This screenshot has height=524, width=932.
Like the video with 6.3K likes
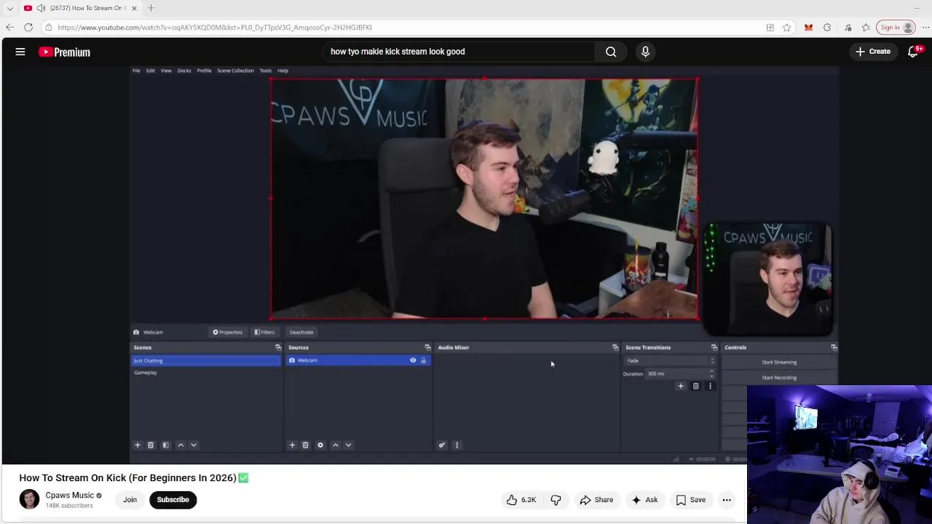(x=521, y=500)
